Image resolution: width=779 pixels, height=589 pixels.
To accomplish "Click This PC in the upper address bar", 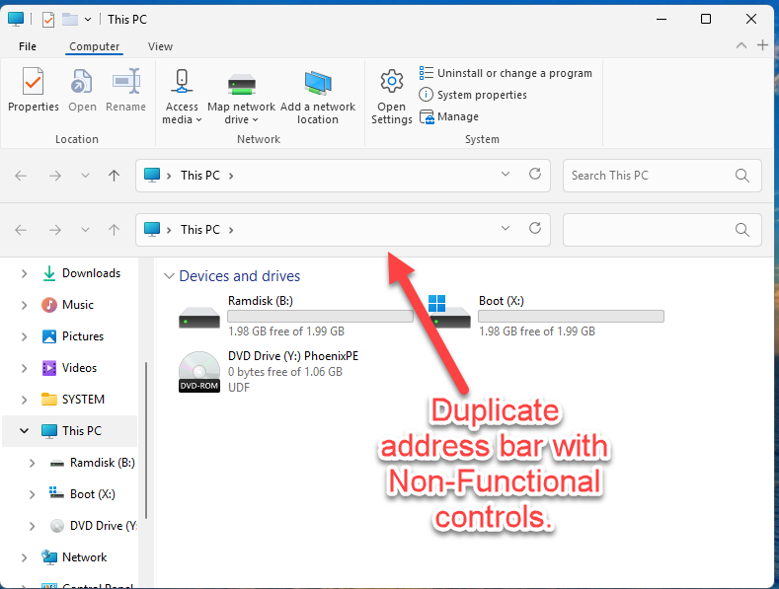I will pos(199,176).
